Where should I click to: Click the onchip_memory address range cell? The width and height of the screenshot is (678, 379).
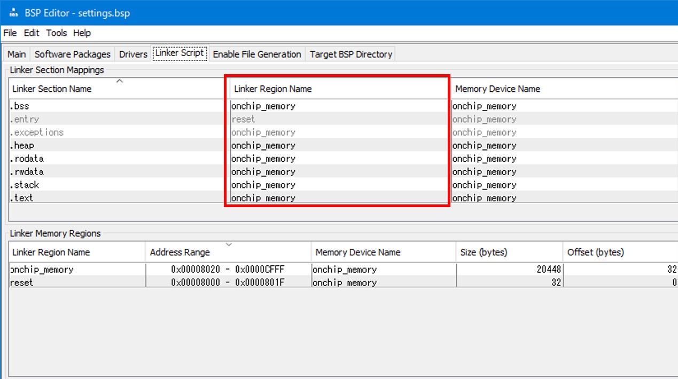[x=228, y=270]
